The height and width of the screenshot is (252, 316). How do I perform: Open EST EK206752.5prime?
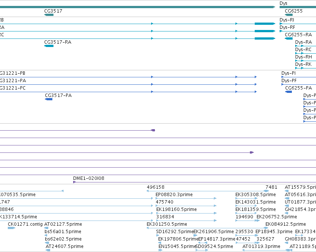point(277,217)
